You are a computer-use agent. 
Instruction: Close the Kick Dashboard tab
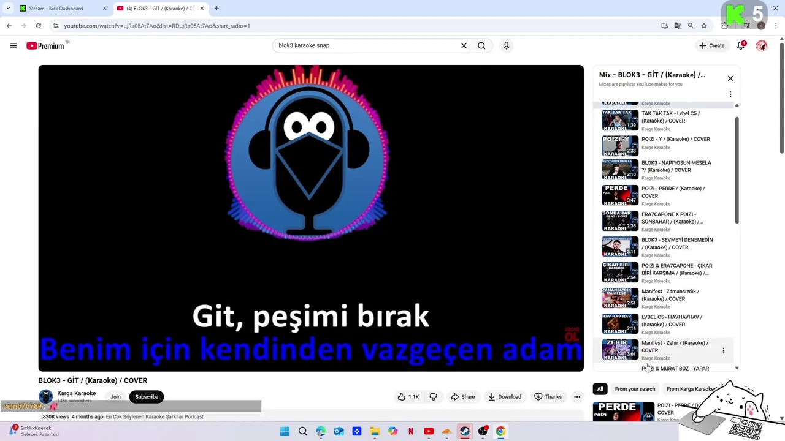click(104, 9)
